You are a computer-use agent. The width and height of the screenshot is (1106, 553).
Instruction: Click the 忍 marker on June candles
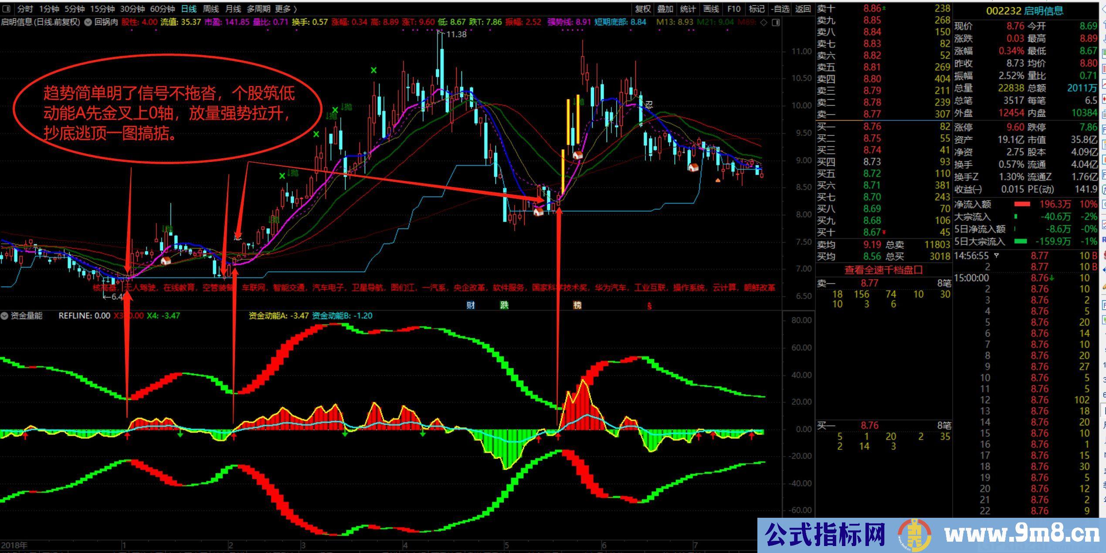649,104
